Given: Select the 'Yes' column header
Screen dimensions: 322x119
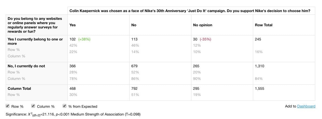Looking at the screenshot, I should [73, 25].
